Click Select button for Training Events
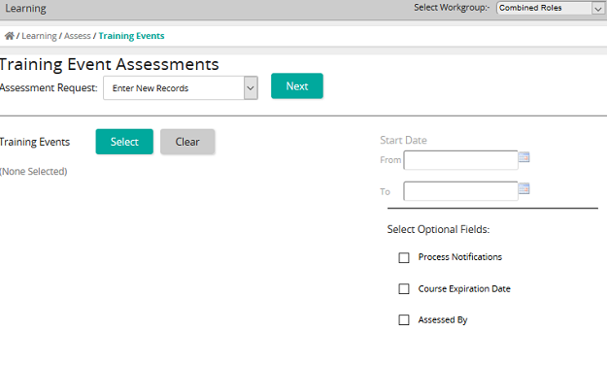 tap(124, 142)
